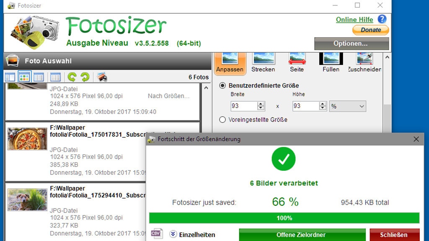Click the settings panel scrollbar thumb
Image resolution: width=429 pixels, height=241 pixels.
pyautogui.click(x=387, y=118)
